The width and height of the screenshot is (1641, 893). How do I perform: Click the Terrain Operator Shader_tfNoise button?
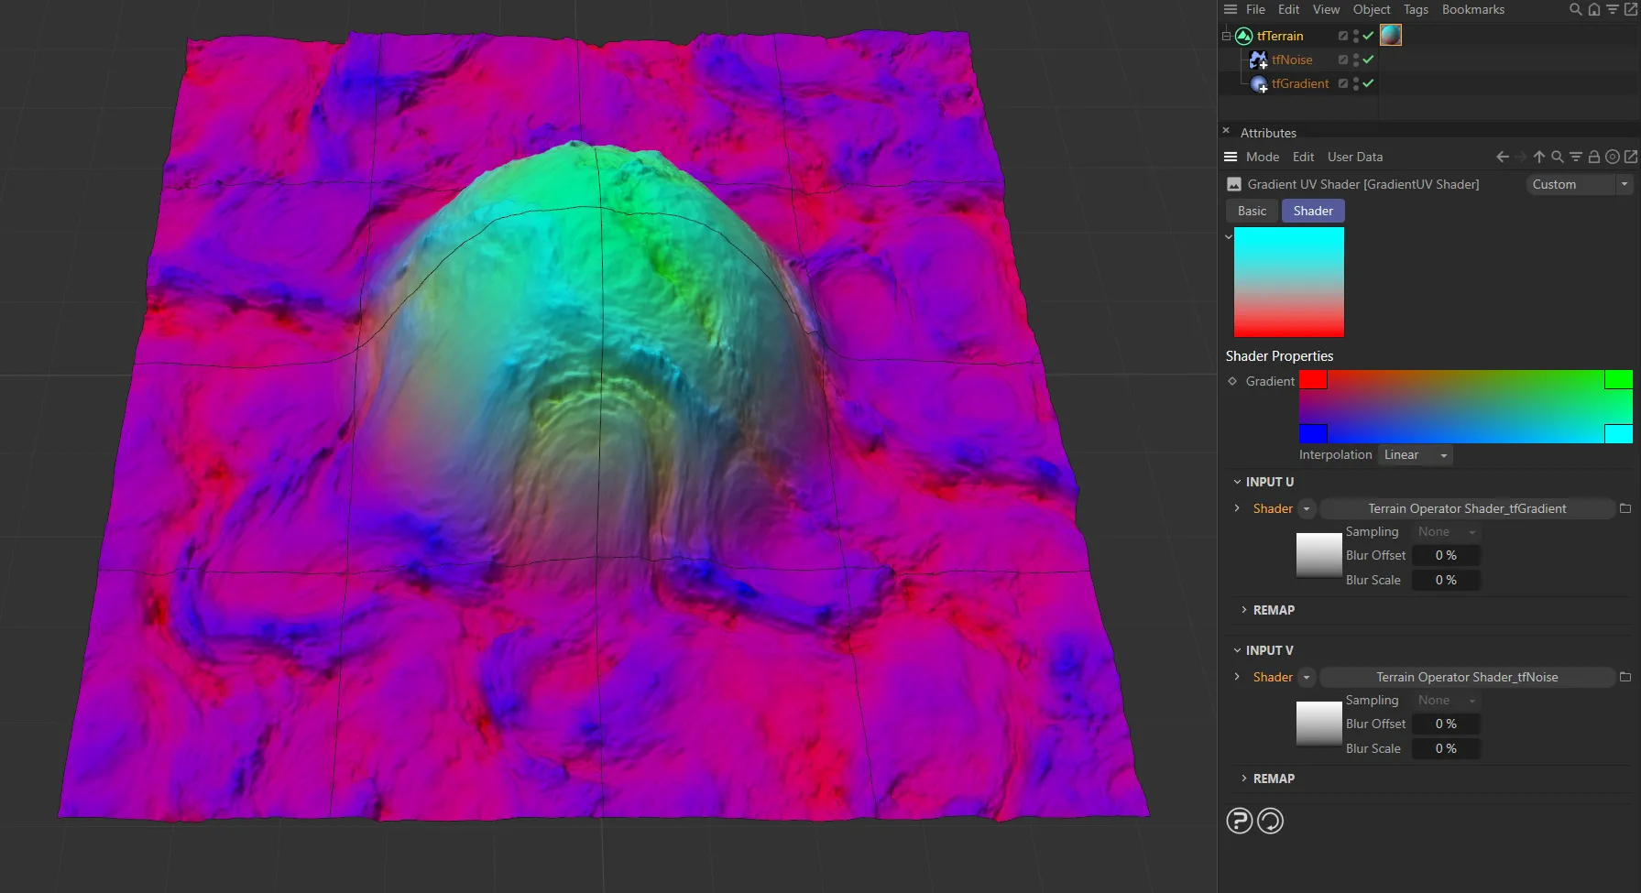point(1466,677)
